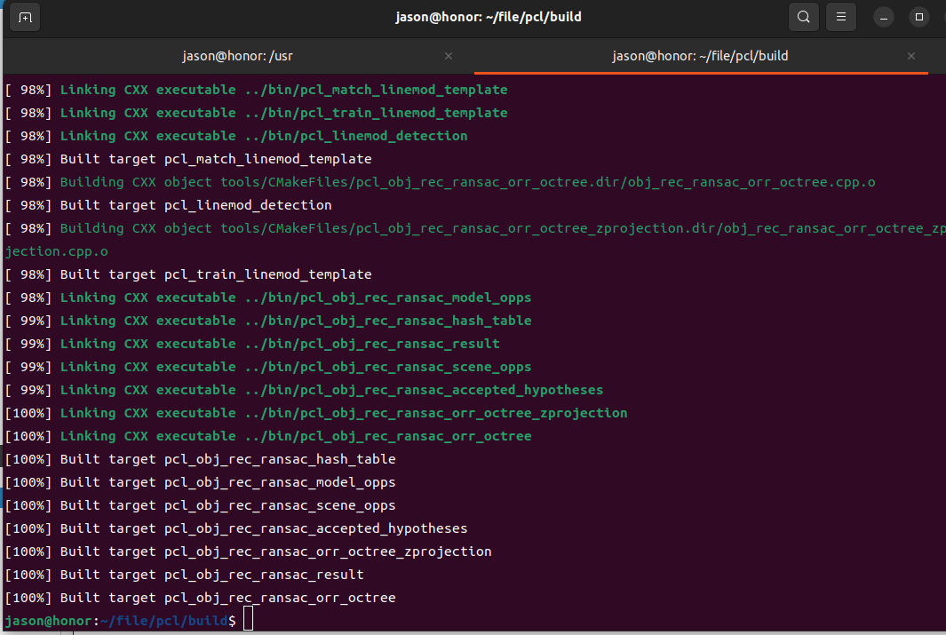The image size is (946, 635).
Task: Switch to the 'jason@honor: /usr' tab
Action: (x=237, y=55)
